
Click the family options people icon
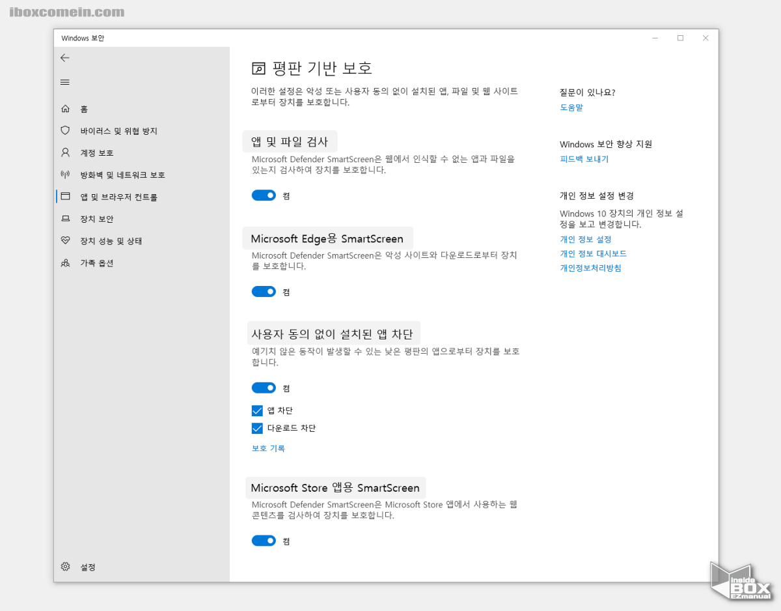click(x=65, y=263)
